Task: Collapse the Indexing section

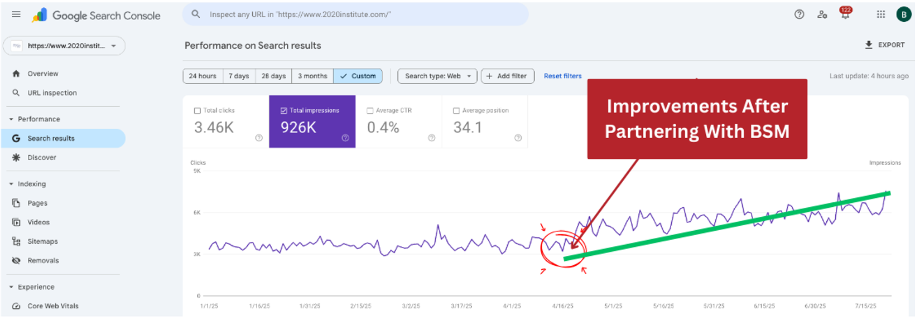Action: click(x=11, y=184)
